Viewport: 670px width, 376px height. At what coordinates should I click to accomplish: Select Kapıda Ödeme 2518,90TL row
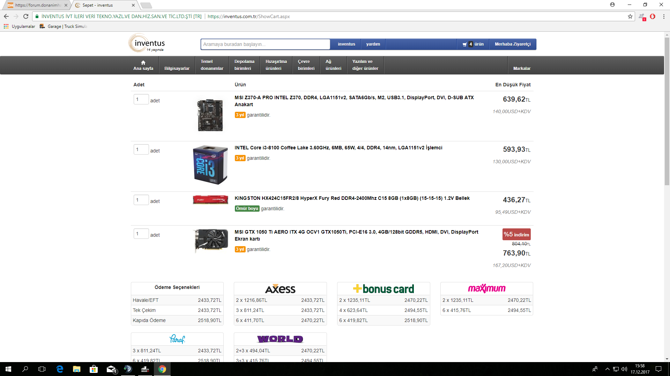coord(177,320)
